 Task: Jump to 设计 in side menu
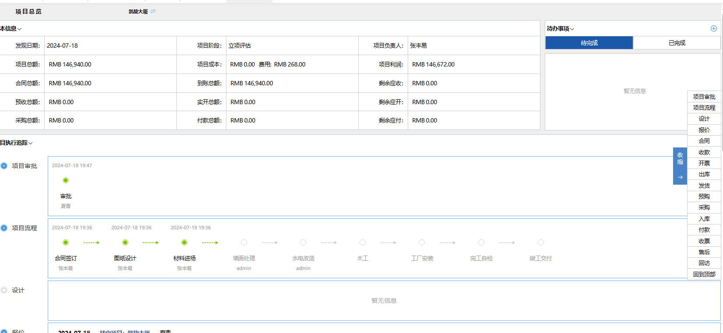[704, 119]
